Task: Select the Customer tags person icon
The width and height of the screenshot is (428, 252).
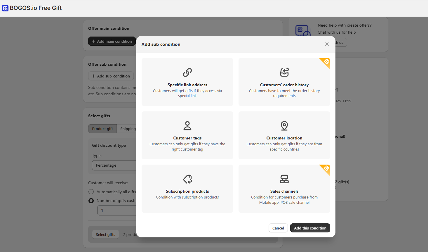Action: (x=187, y=126)
